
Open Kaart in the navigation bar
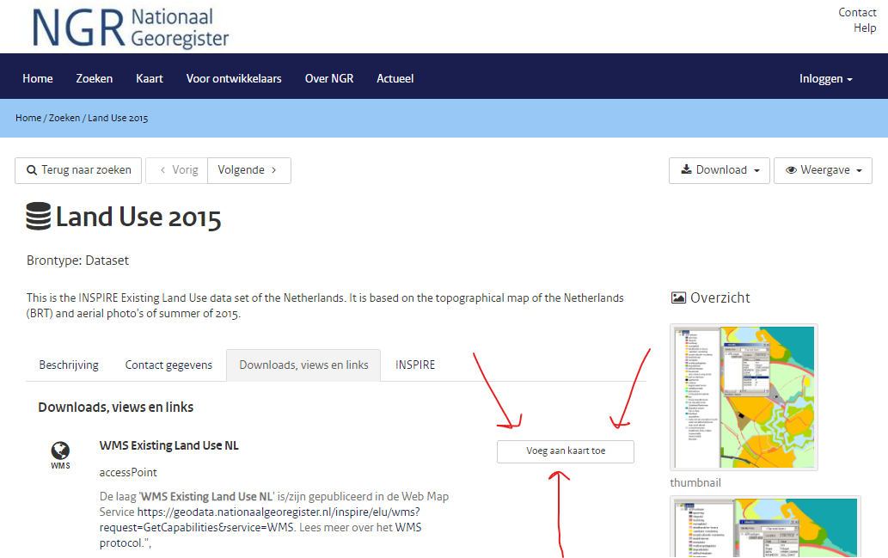(150, 79)
